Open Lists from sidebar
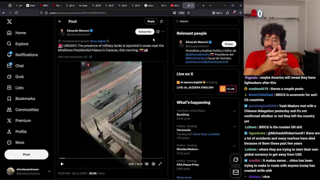Viewport: 320px width, 180px height. pos(15,88)
